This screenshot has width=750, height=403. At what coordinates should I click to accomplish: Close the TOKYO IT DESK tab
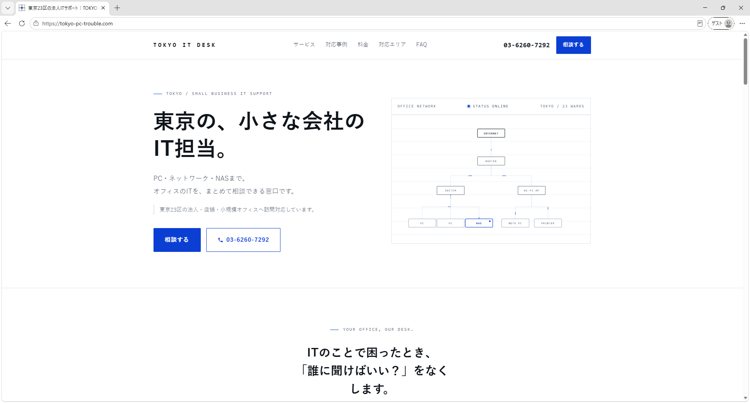pos(103,8)
